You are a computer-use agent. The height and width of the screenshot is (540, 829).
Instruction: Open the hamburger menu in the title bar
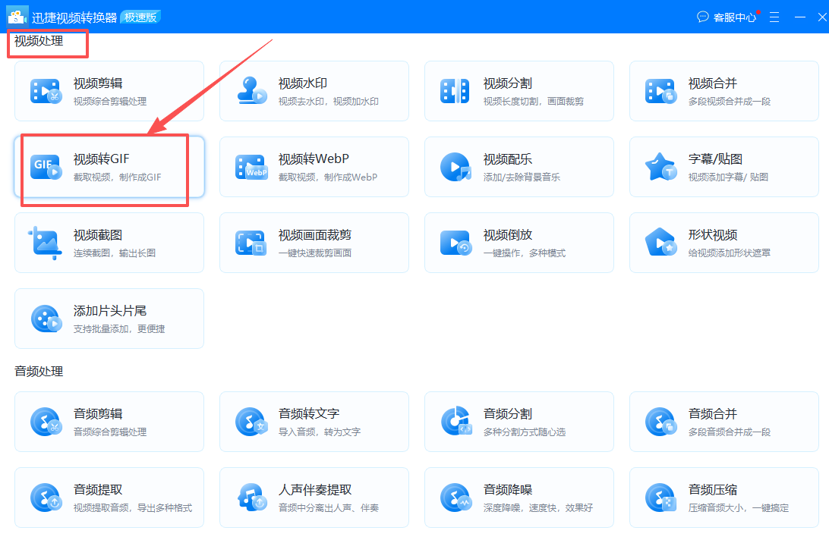[x=774, y=17]
